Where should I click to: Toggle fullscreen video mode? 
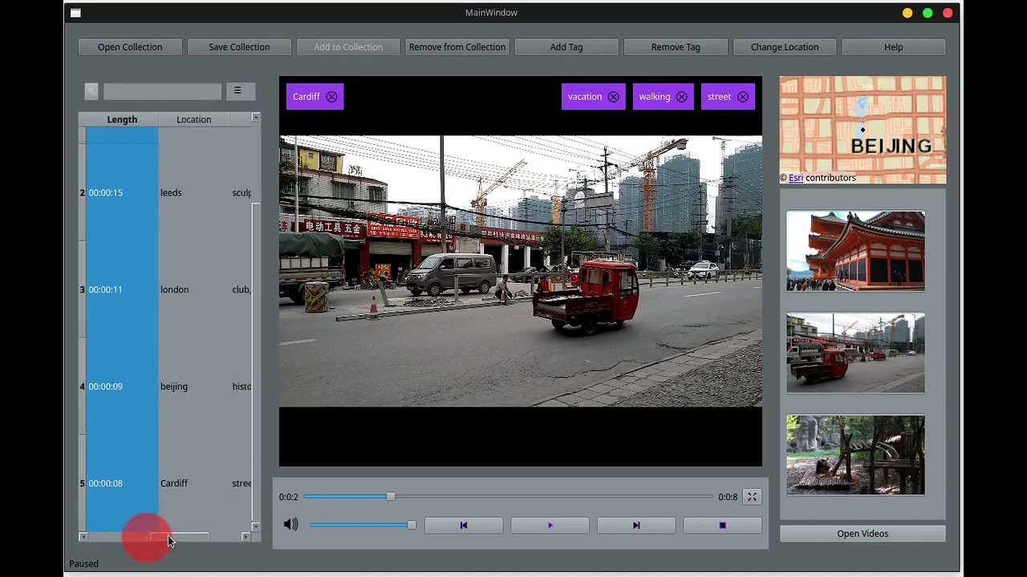click(x=752, y=497)
